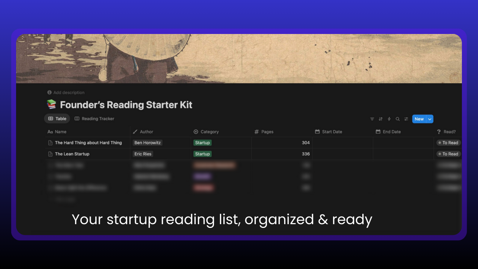Open the view settings sliders icon
The height and width of the screenshot is (269, 478).
[x=406, y=119]
